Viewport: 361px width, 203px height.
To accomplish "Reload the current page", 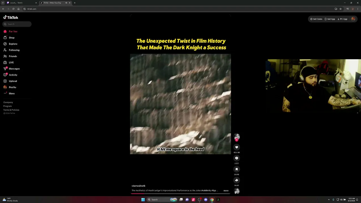I will pos(13,9).
